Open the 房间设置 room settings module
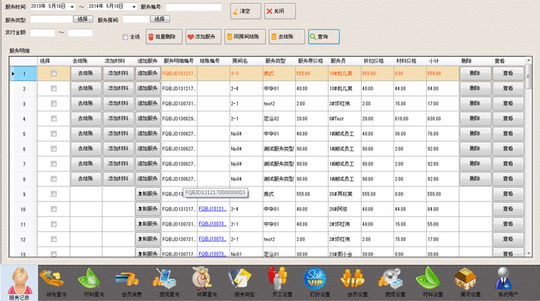The image size is (540, 301). (470, 283)
